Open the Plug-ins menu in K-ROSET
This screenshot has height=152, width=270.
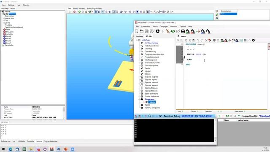tap(26, 5)
